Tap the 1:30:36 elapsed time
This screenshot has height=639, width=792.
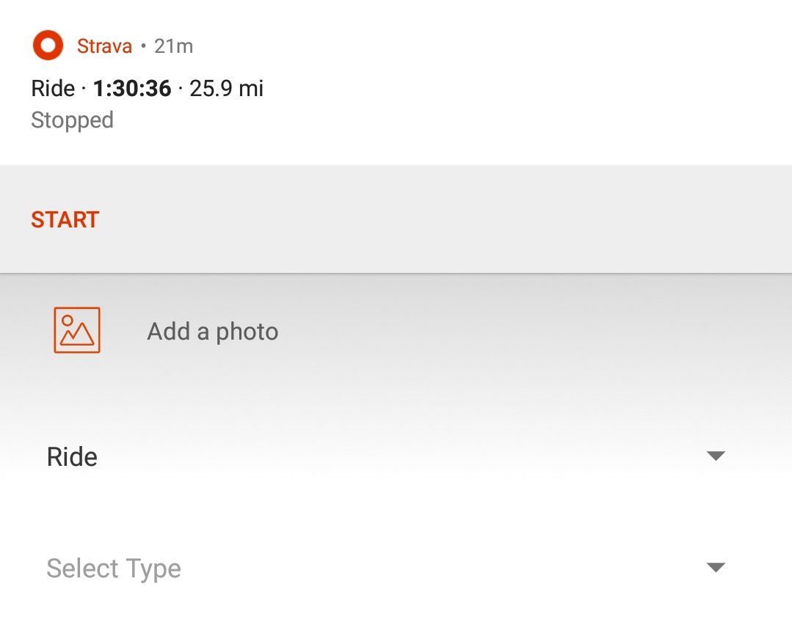(x=132, y=89)
